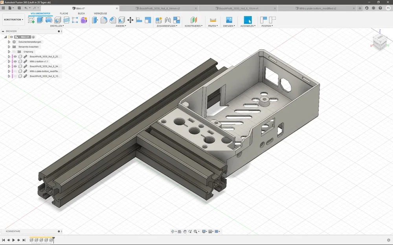The height and width of the screenshot is (245, 393).
Task: Select the Move/Copy arrows tool
Action: [x=130, y=20]
